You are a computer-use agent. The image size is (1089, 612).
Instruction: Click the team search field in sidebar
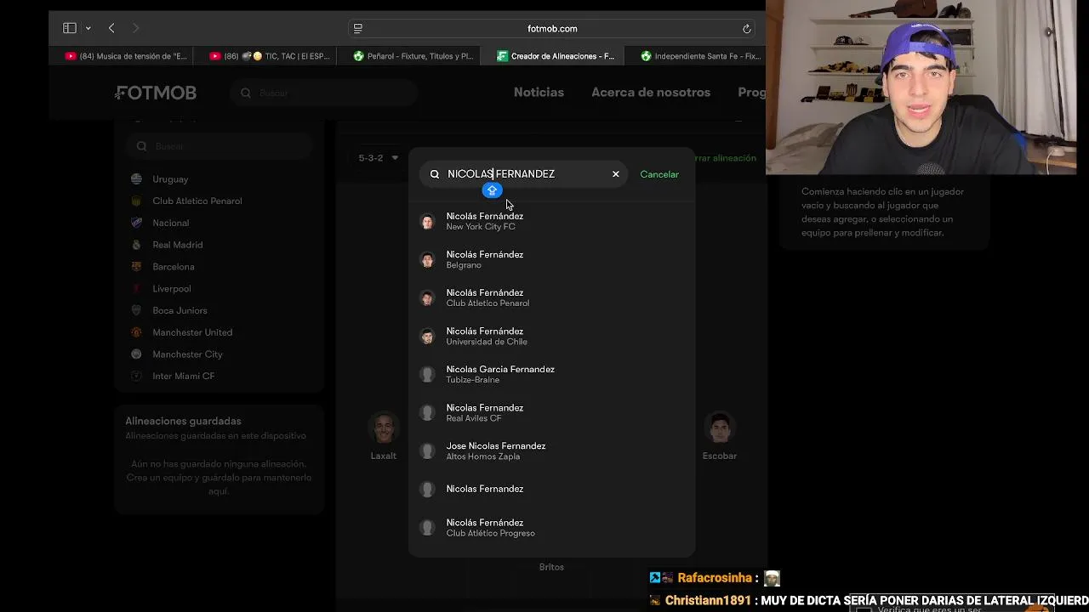[220, 146]
